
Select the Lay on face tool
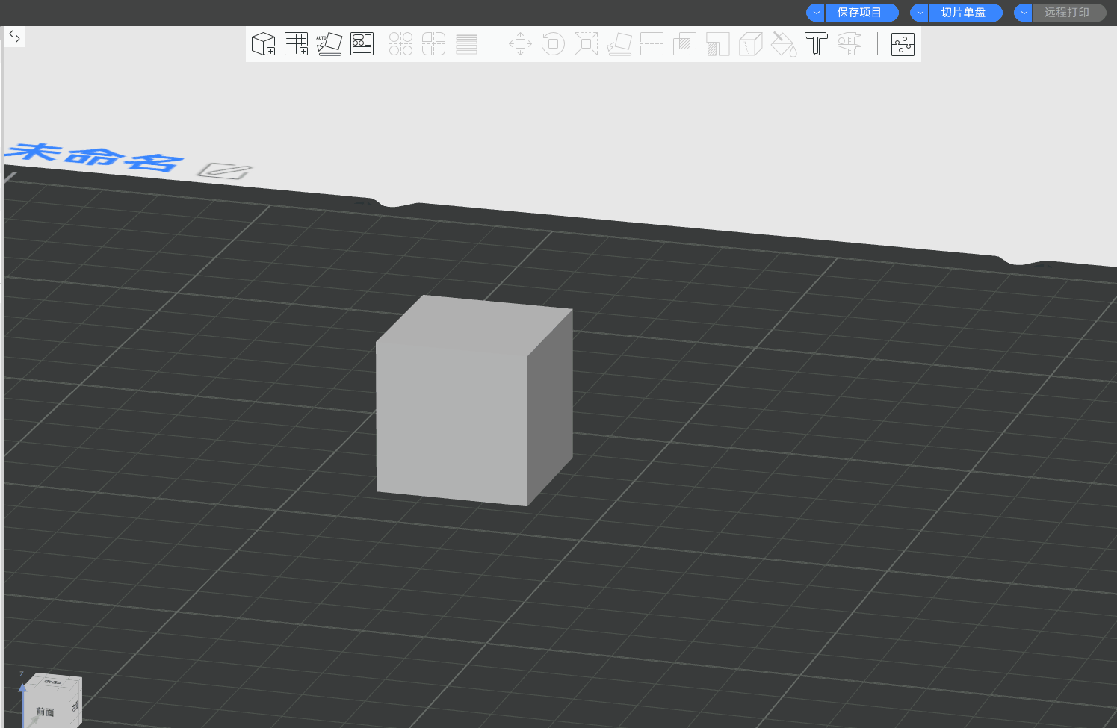coord(619,44)
